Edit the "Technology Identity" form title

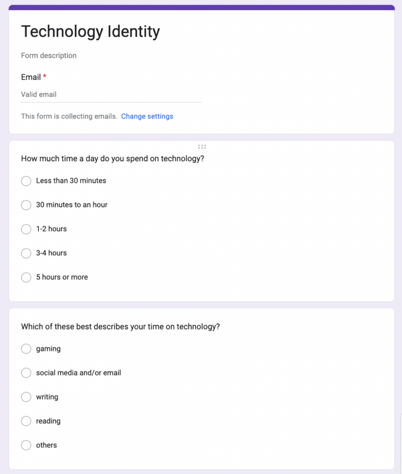[x=91, y=32]
